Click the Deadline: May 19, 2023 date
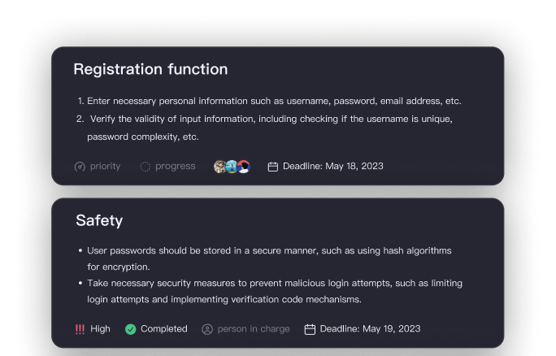Viewport: 556px width, 356px height. pyautogui.click(x=370, y=329)
